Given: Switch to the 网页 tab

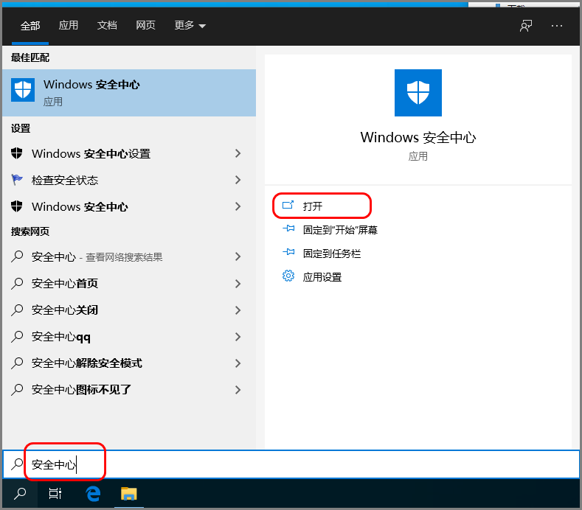Looking at the screenshot, I should (x=145, y=25).
